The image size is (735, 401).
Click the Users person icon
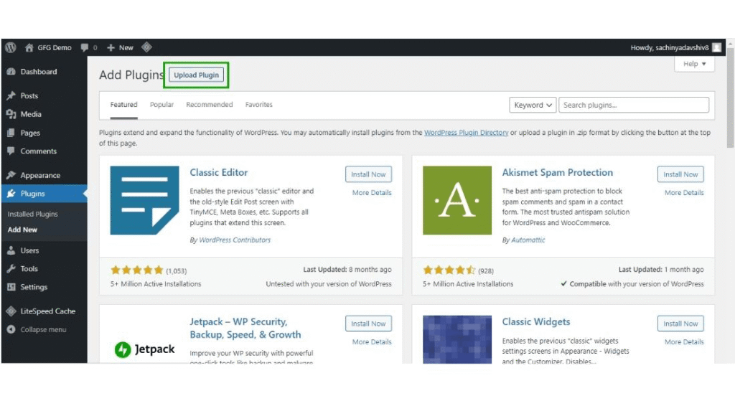click(x=11, y=250)
